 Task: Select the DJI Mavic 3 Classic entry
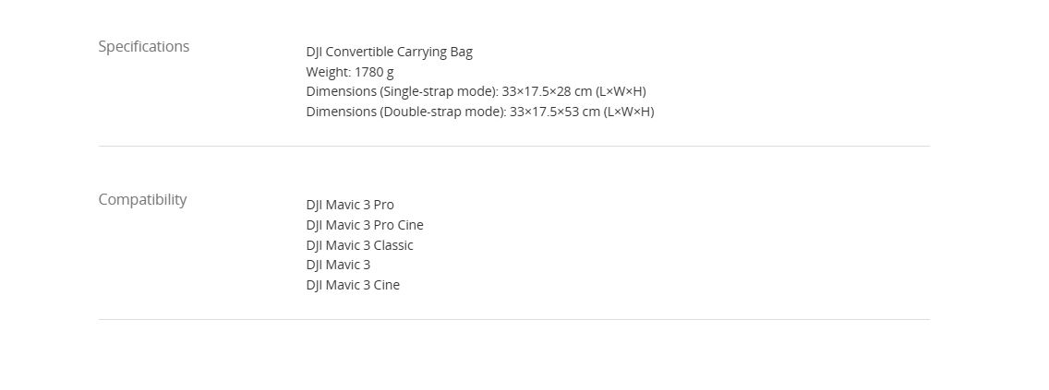359,245
